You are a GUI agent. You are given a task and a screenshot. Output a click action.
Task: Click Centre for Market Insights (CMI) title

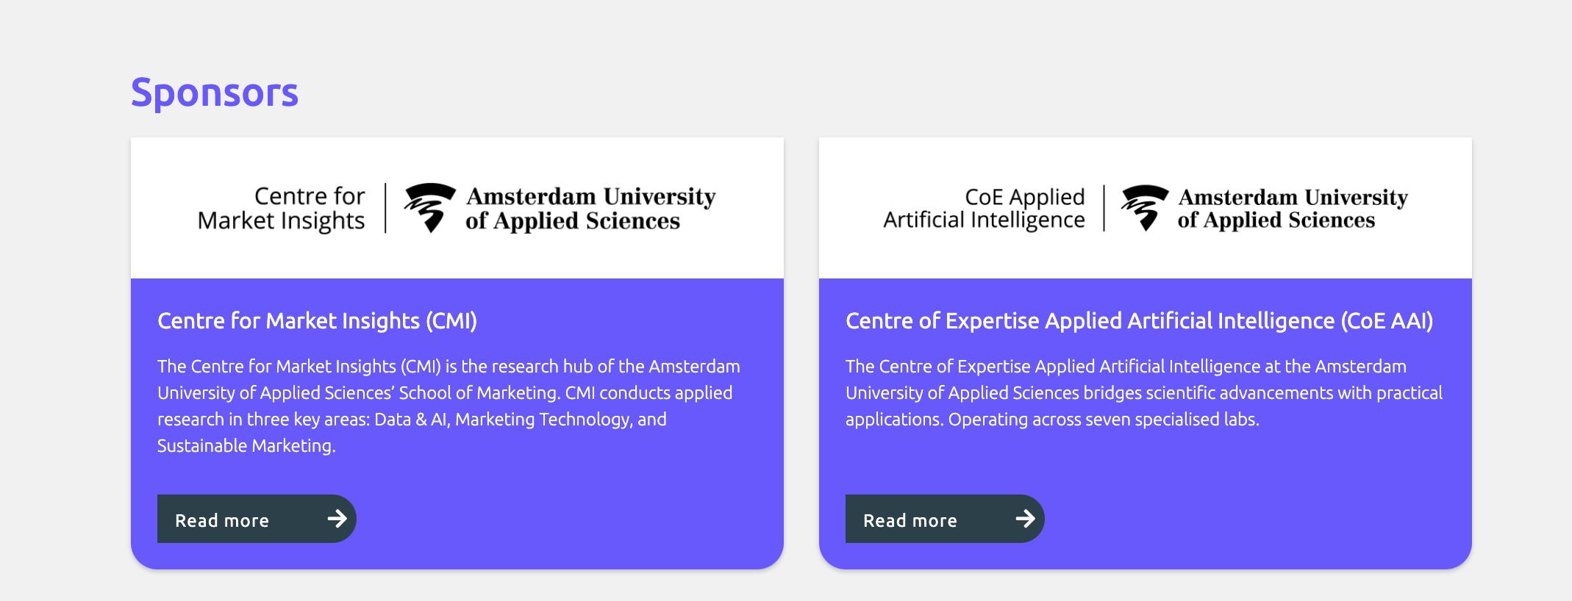pyautogui.click(x=317, y=321)
